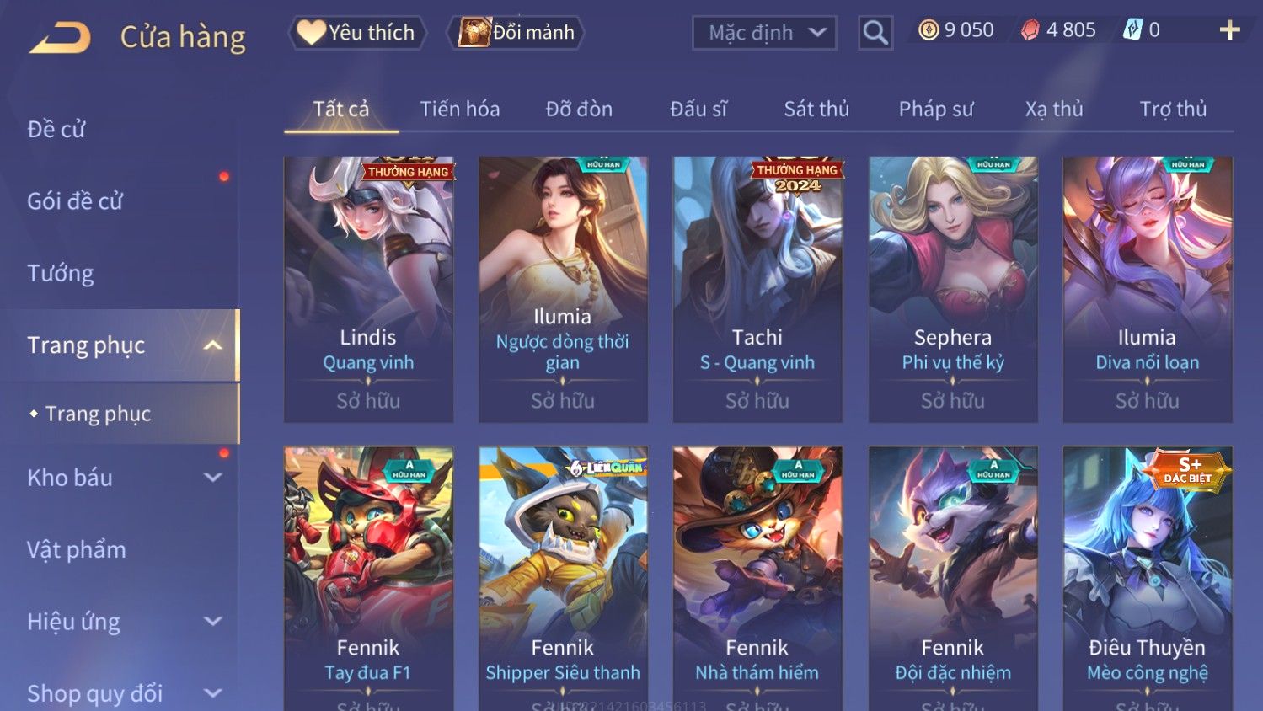The width and height of the screenshot is (1263, 711).
Task: Click the plus icon to add currency
Action: (1230, 30)
